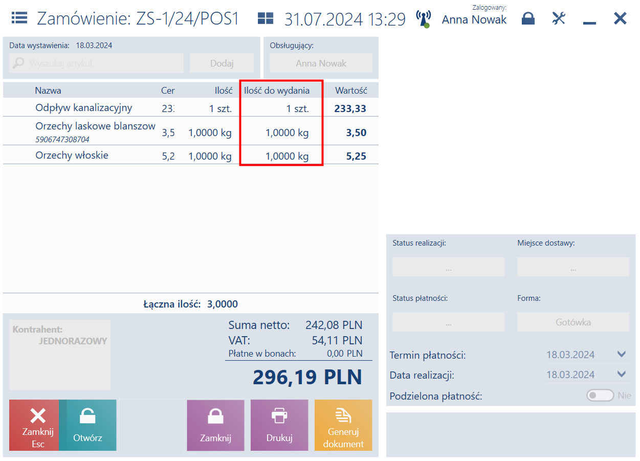The height and width of the screenshot is (461, 640).
Task: Toggle the Podzielona płatność switch
Action: coord(600,396)
